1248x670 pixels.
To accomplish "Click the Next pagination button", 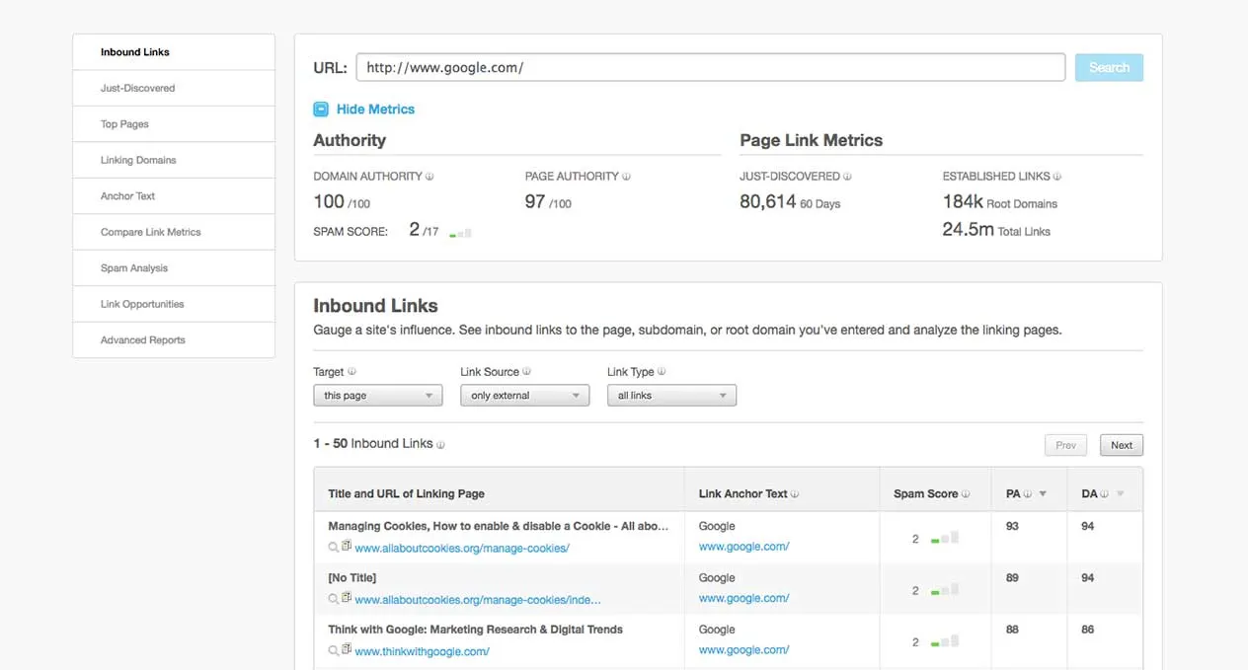I will click(1122, 445).
